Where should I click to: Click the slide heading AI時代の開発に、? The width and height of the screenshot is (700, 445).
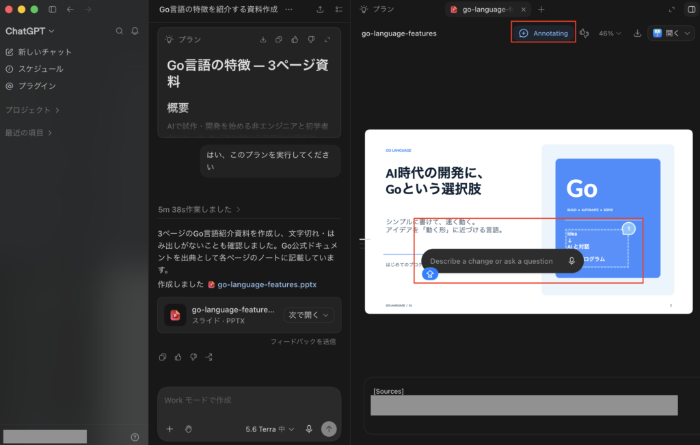(x=434, y=173)
